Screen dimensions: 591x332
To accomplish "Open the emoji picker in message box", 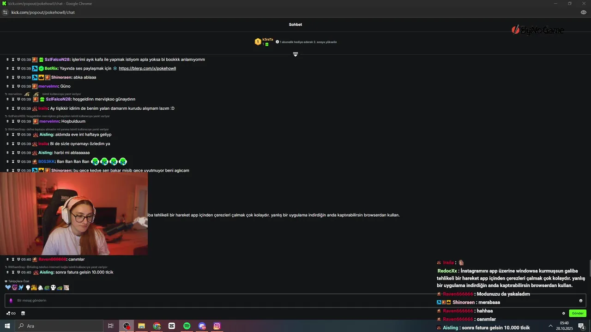I will [x=581, y=301].
